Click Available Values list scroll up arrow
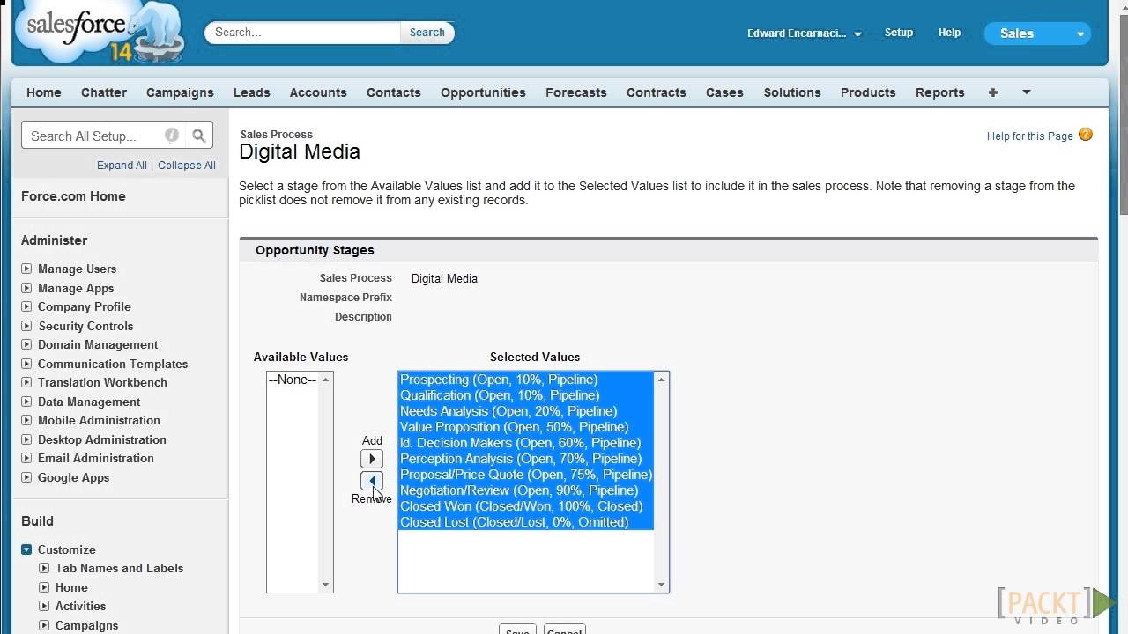The height and width of the screenshot is (634, 1128). pos(325,380)
